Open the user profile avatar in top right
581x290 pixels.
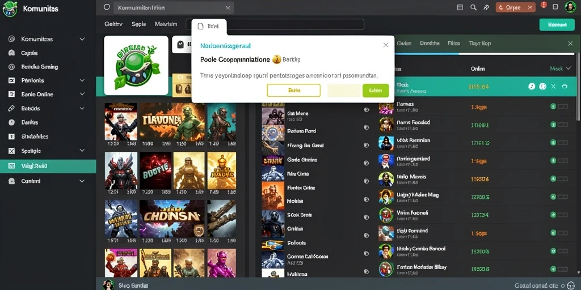570,7
